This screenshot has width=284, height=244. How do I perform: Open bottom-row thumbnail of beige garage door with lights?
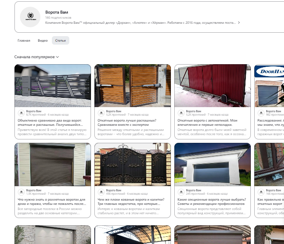click(53, 235)
